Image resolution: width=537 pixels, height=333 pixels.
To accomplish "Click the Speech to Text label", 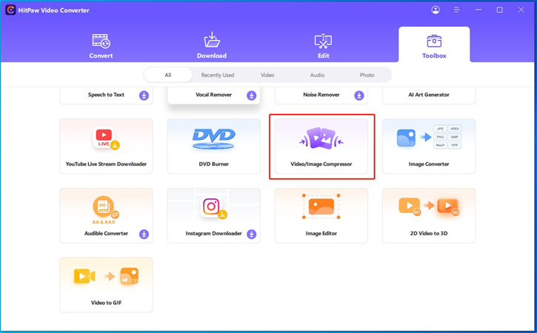I will (106, 95).
